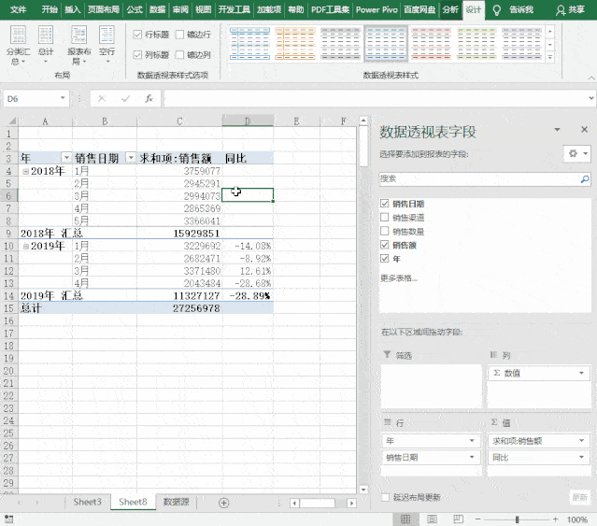This screenshot has height=526, width=597.
Task: Enable the 销售渠道 field checkbox
Action: pos(385,217)
